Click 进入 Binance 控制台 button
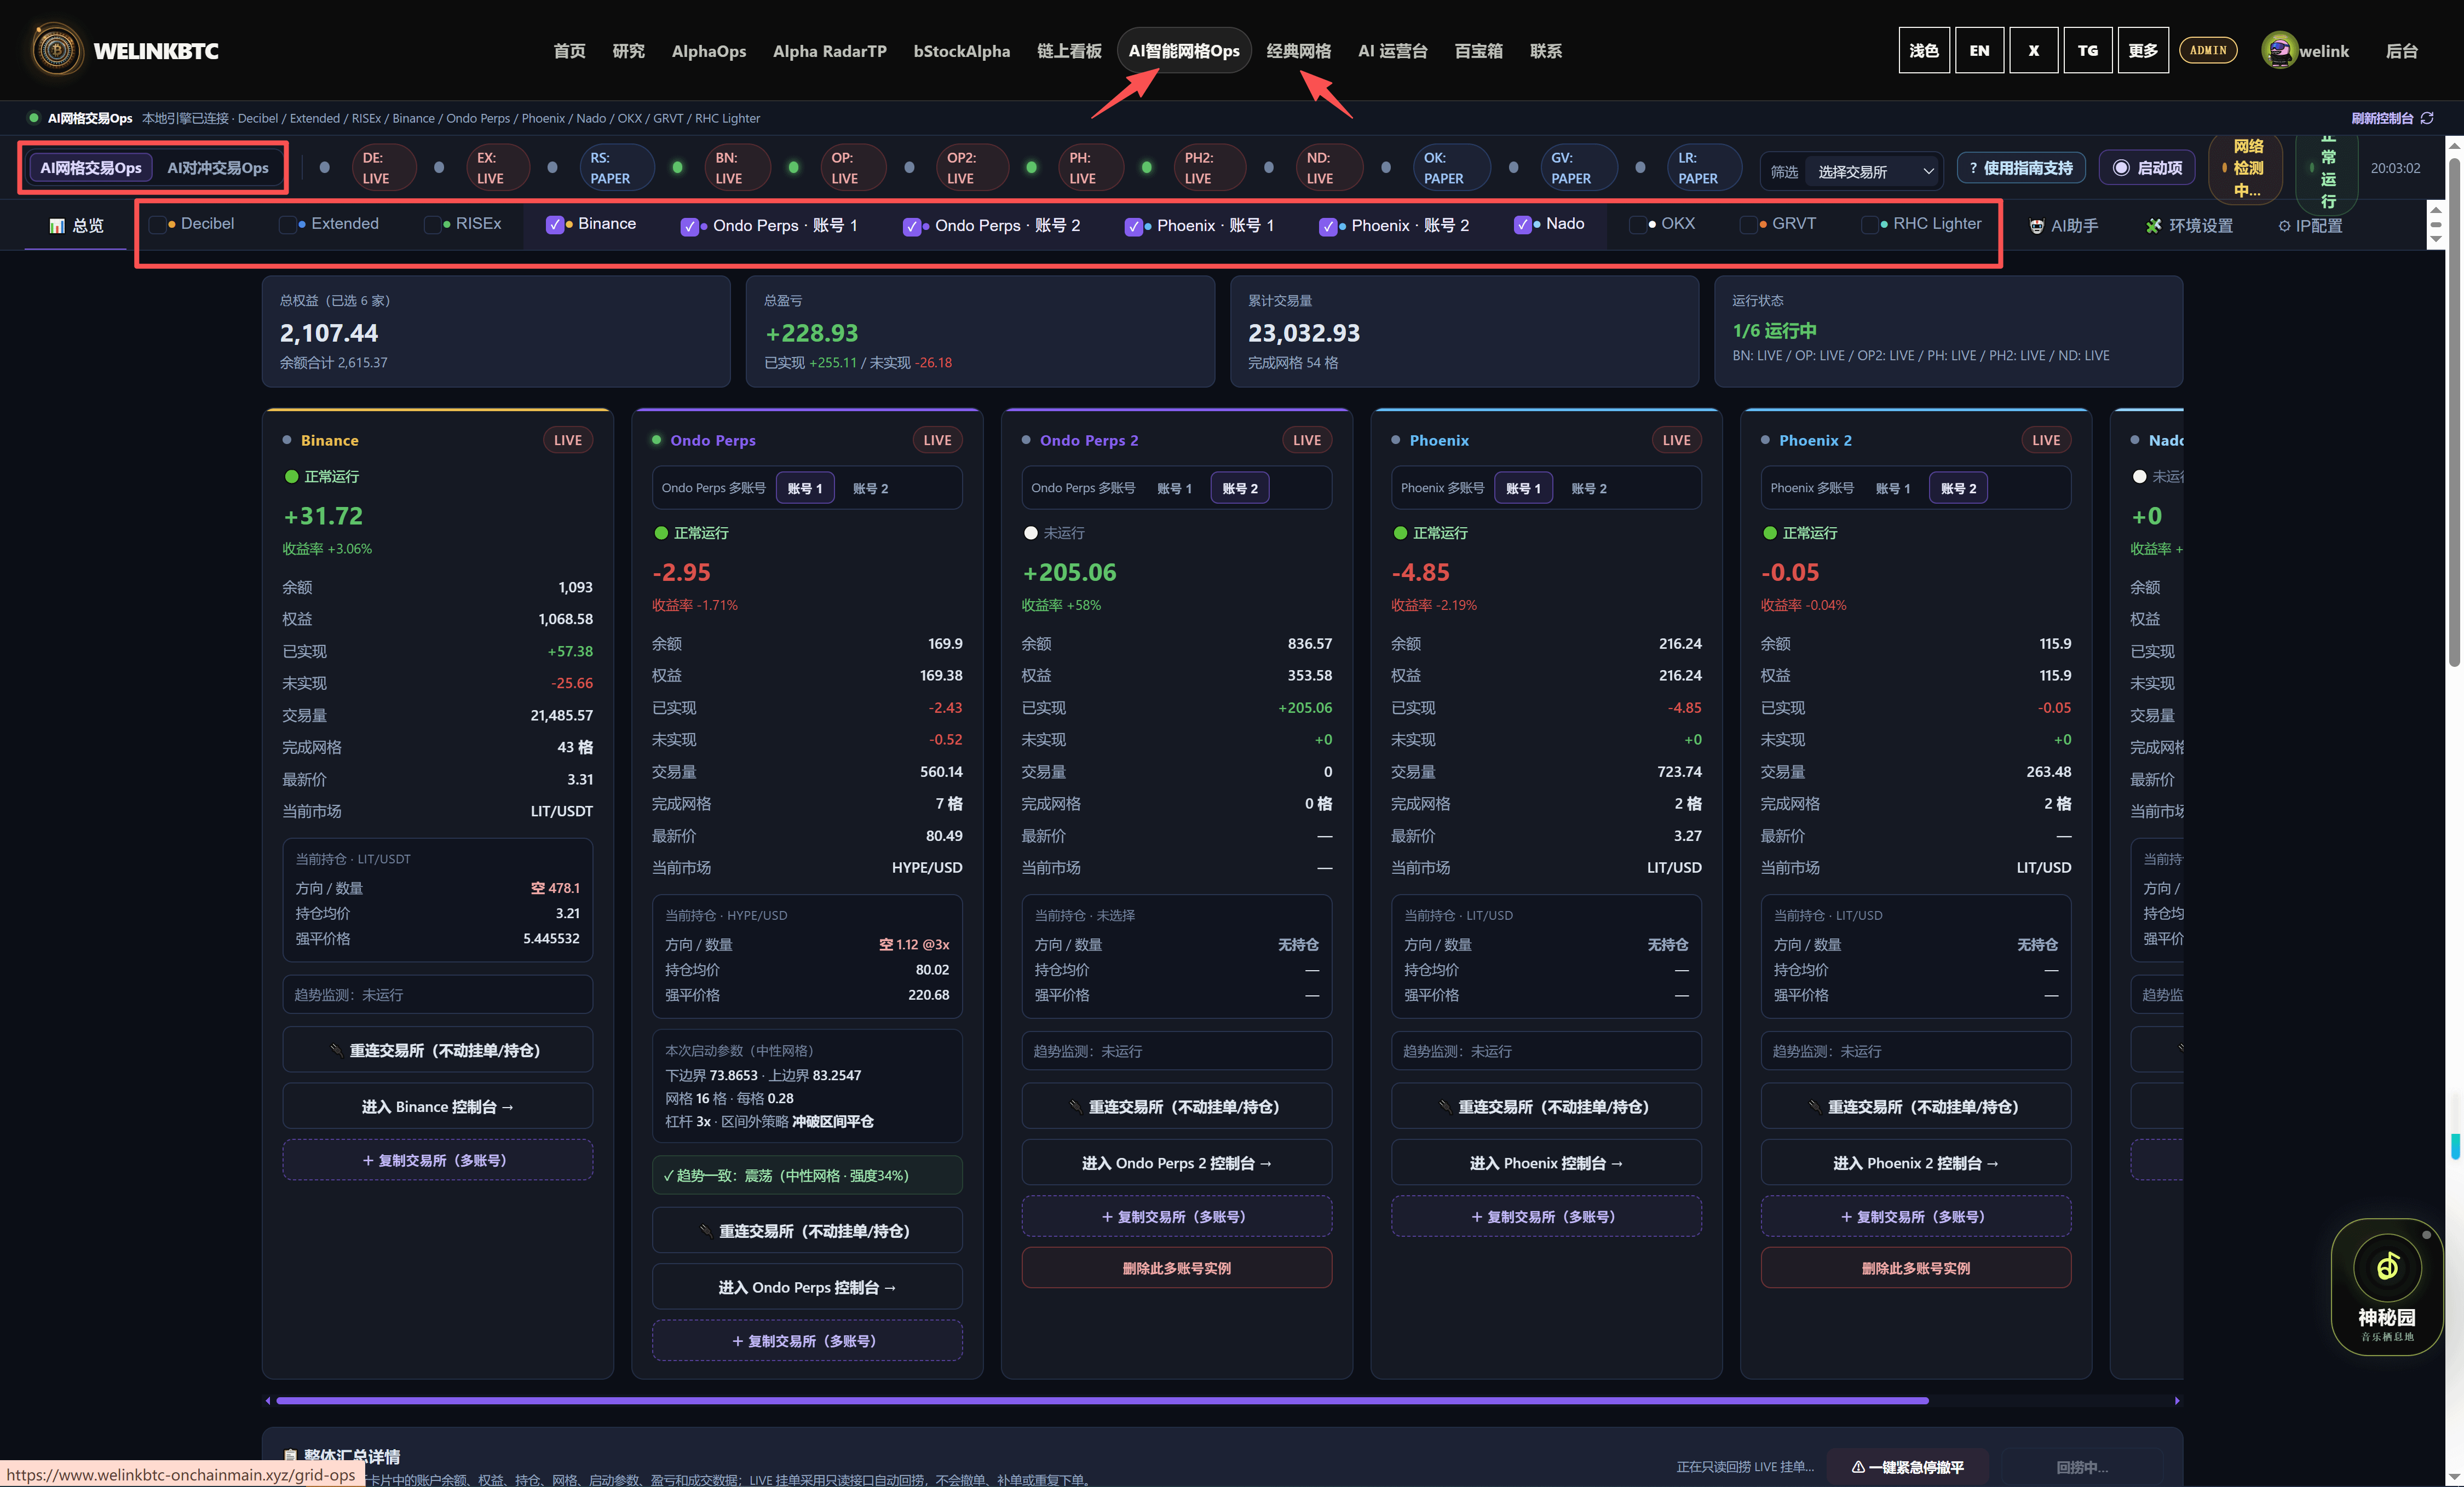Viewport: 2464px width, 1487px height. 437,1106
